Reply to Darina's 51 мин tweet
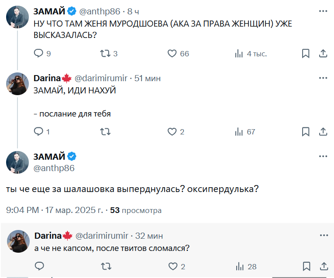 39,131
